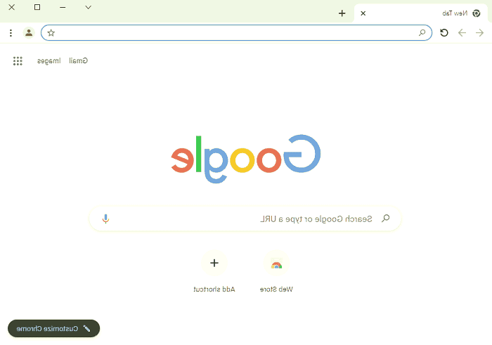Close the New Tab tab
The image size is (492, 345).
pyautogui.click(x=363, y=13)
